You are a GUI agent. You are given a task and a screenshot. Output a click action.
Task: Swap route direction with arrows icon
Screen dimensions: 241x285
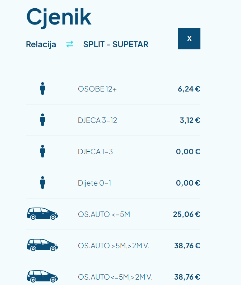coord(70,44)
